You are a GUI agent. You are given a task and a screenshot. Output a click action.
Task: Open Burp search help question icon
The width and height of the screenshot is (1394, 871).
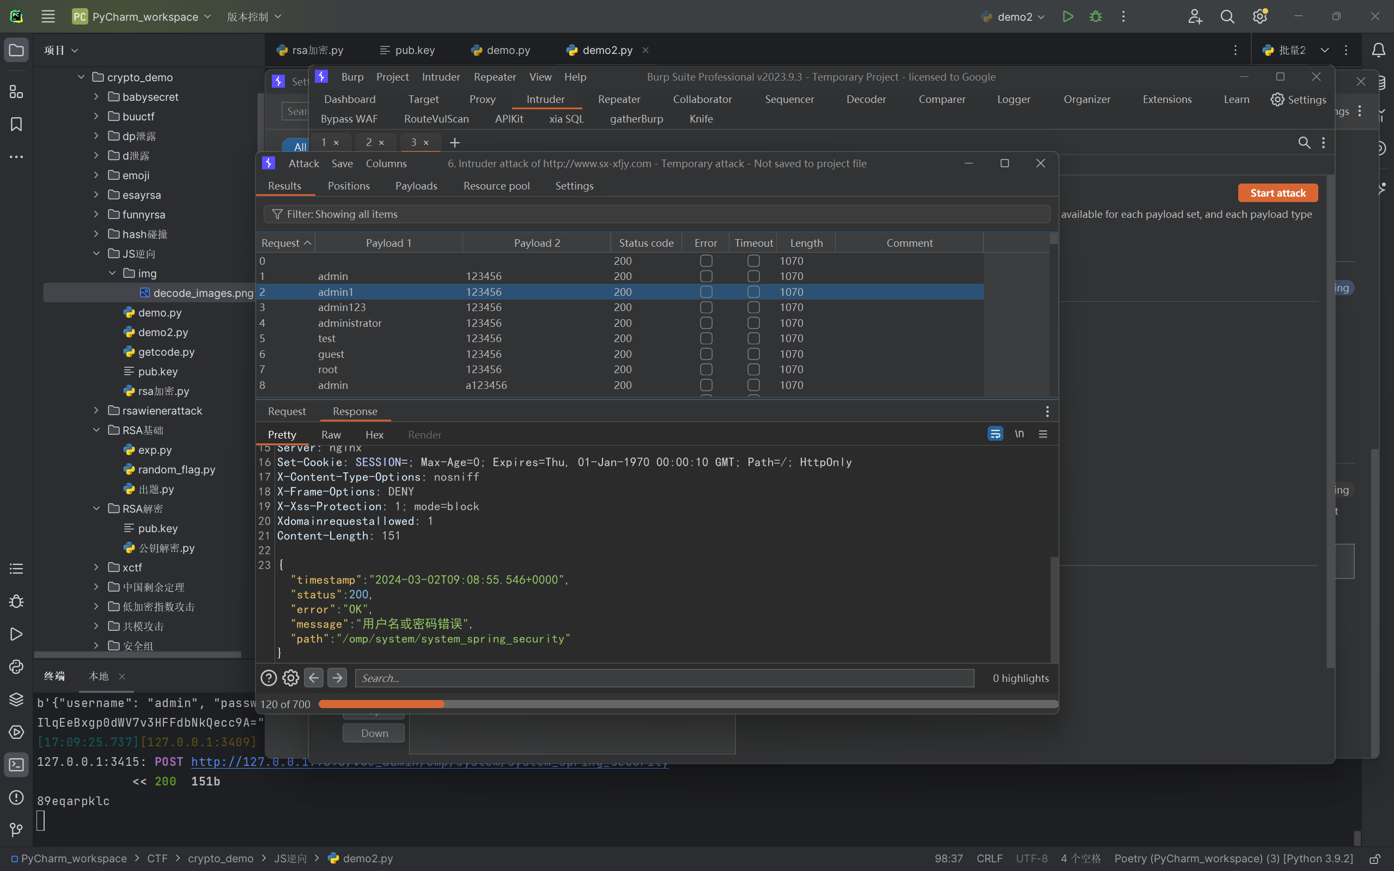[269, 678]
